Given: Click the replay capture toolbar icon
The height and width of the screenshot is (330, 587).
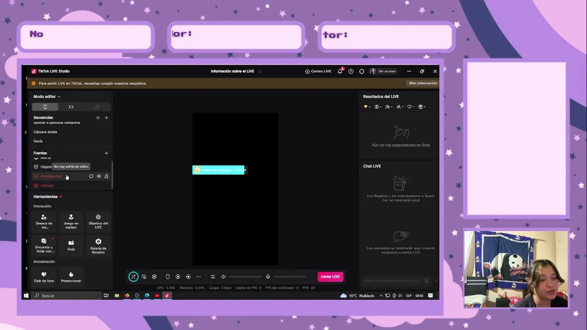Looking at the screenshot, I should (x=188, y=277).
